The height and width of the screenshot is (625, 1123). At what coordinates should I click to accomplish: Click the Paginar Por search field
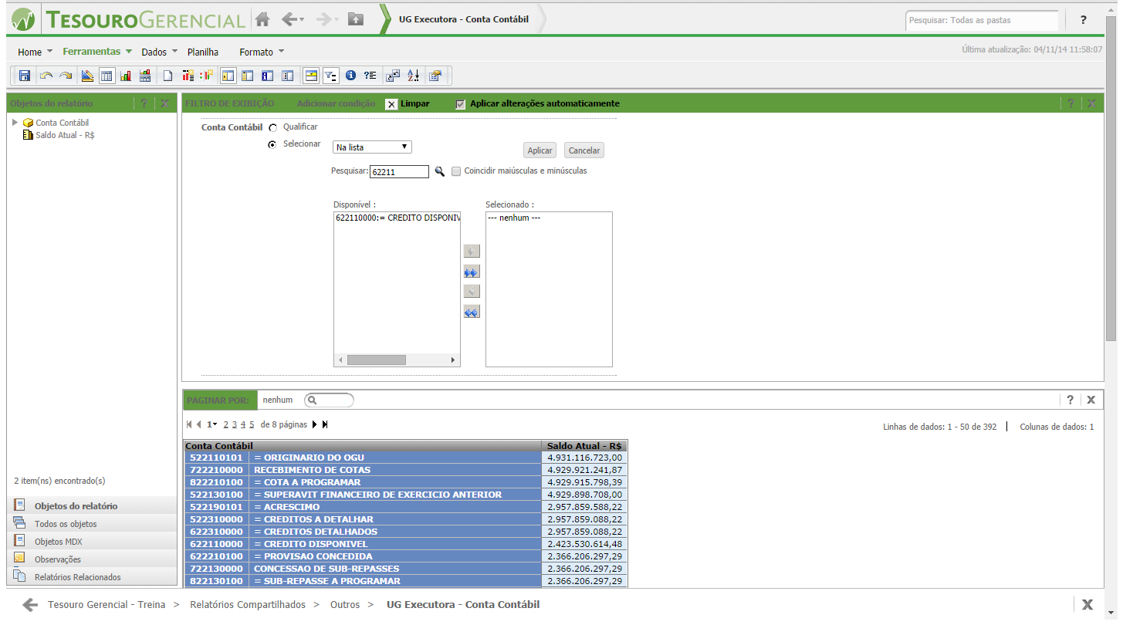329,400
